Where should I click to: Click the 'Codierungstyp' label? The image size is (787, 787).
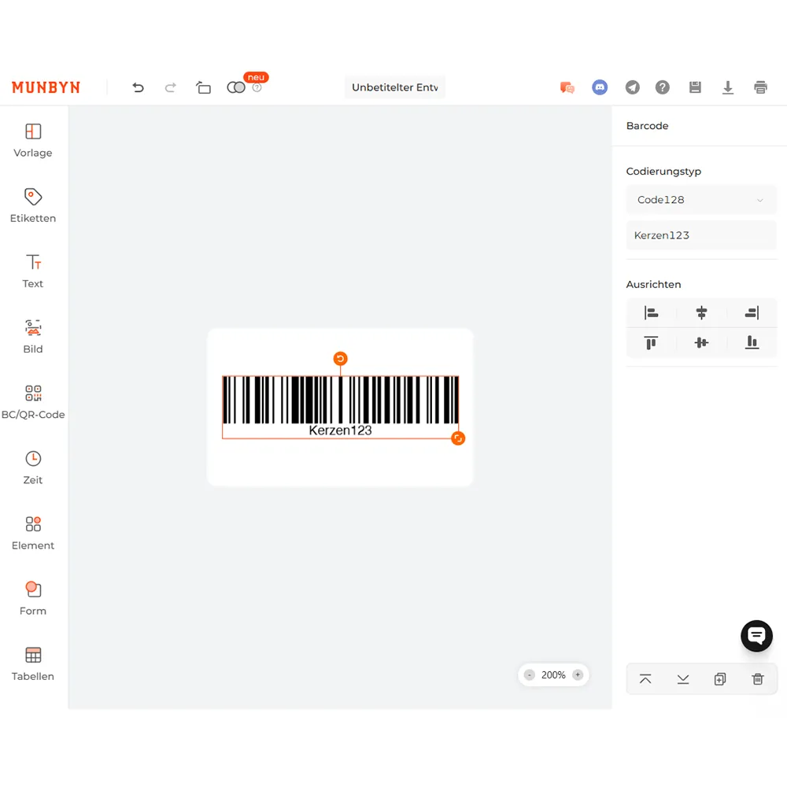point(663,172)
